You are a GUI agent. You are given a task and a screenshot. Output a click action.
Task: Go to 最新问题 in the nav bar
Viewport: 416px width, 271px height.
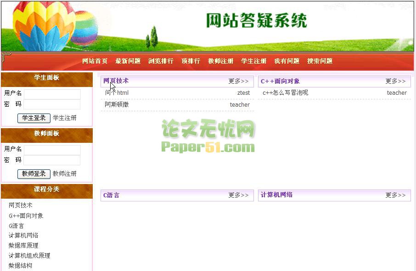click(x=128, y=61)
